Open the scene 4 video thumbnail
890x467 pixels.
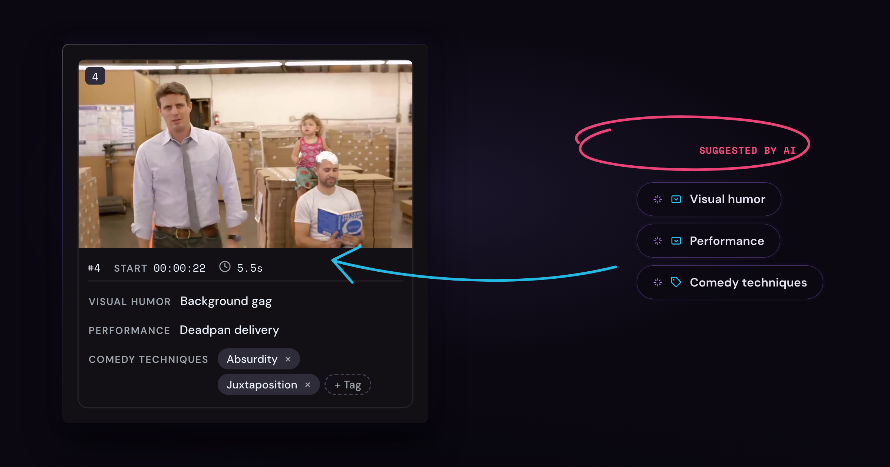click(245, 154)
